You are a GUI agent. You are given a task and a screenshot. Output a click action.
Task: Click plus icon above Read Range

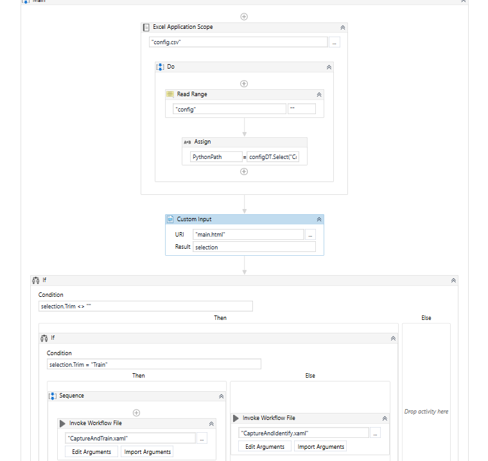244,83
